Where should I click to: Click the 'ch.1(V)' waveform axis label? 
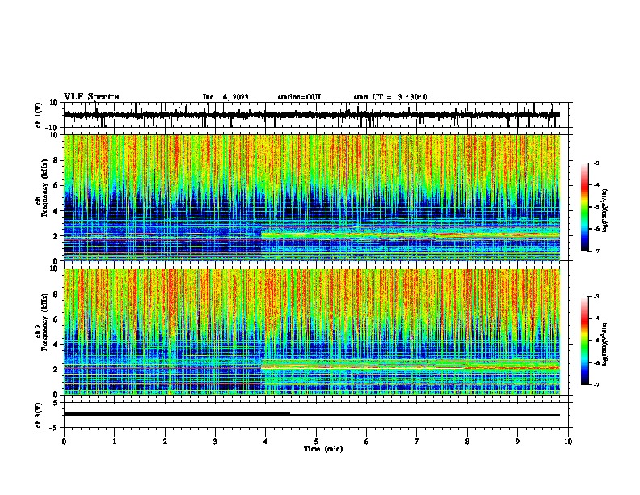(x=38, y=115)
